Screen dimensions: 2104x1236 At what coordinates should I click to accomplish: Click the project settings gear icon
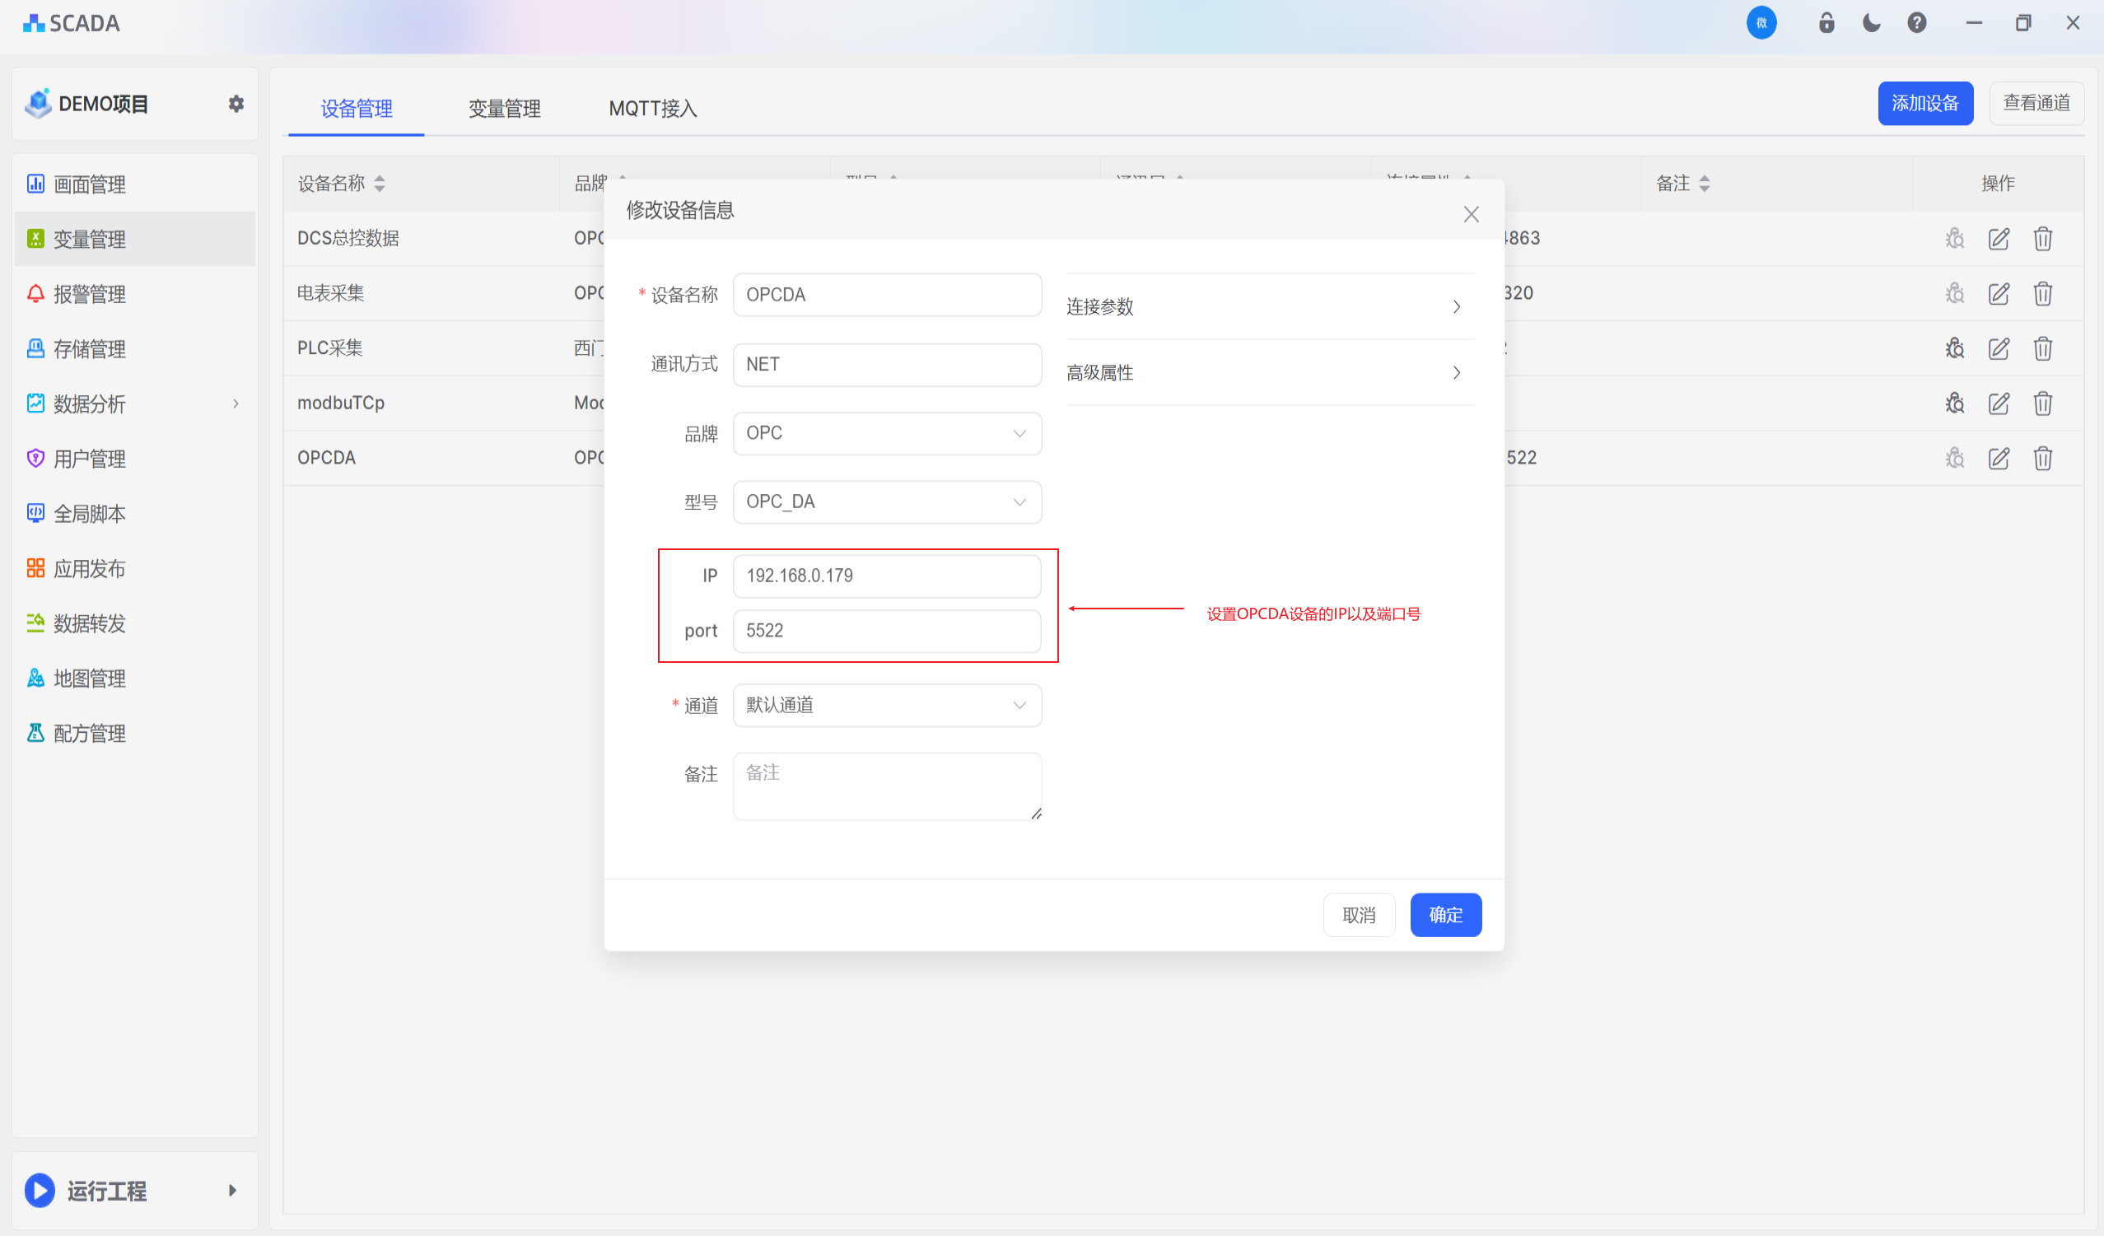coord(236,104)
